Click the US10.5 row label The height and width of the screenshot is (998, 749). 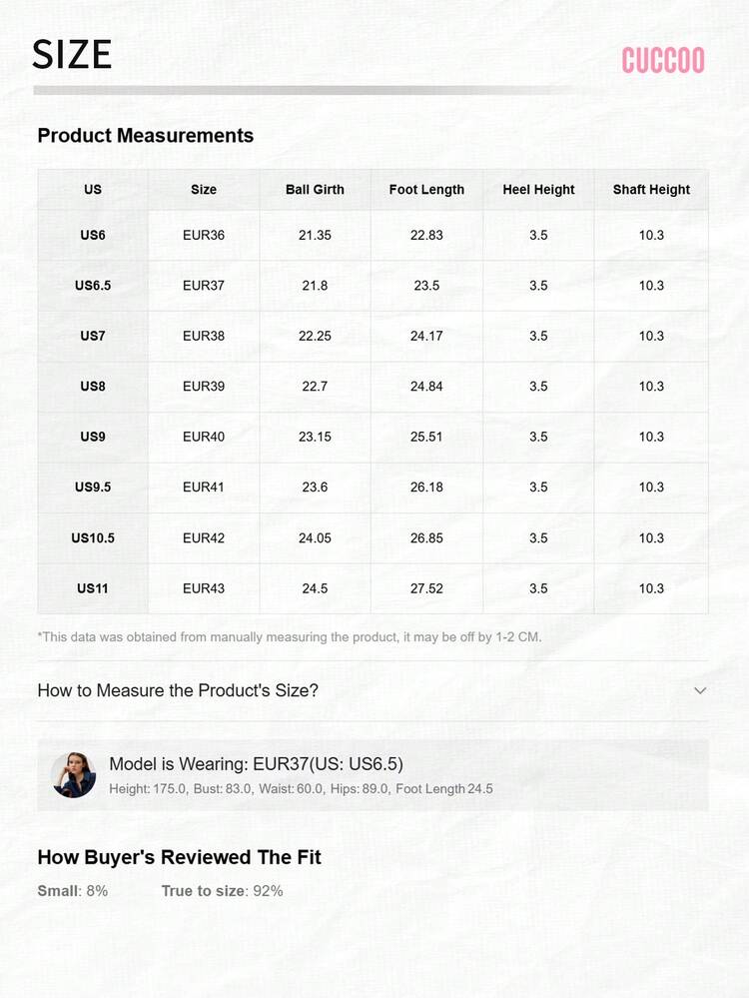click(93, 538)
